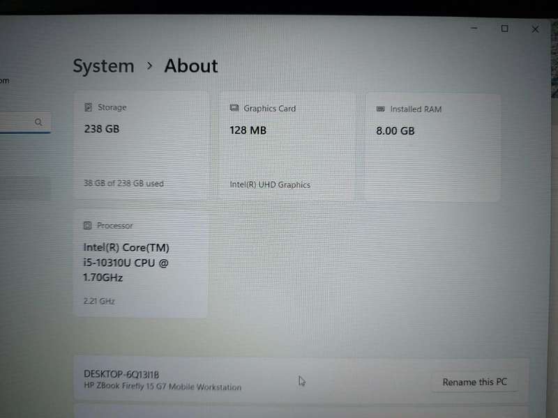Click the Intel(R) UHD Graphics text

click(x=270, y=185)
